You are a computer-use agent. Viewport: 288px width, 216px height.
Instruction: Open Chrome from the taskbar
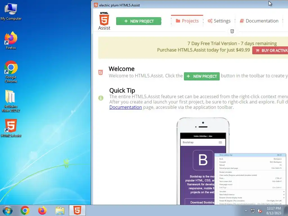click(x=25, y=210)
